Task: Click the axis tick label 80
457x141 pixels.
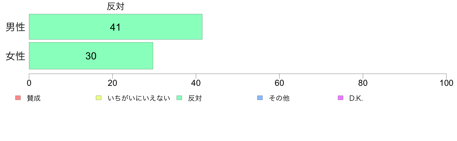Action: pos(363,83)
